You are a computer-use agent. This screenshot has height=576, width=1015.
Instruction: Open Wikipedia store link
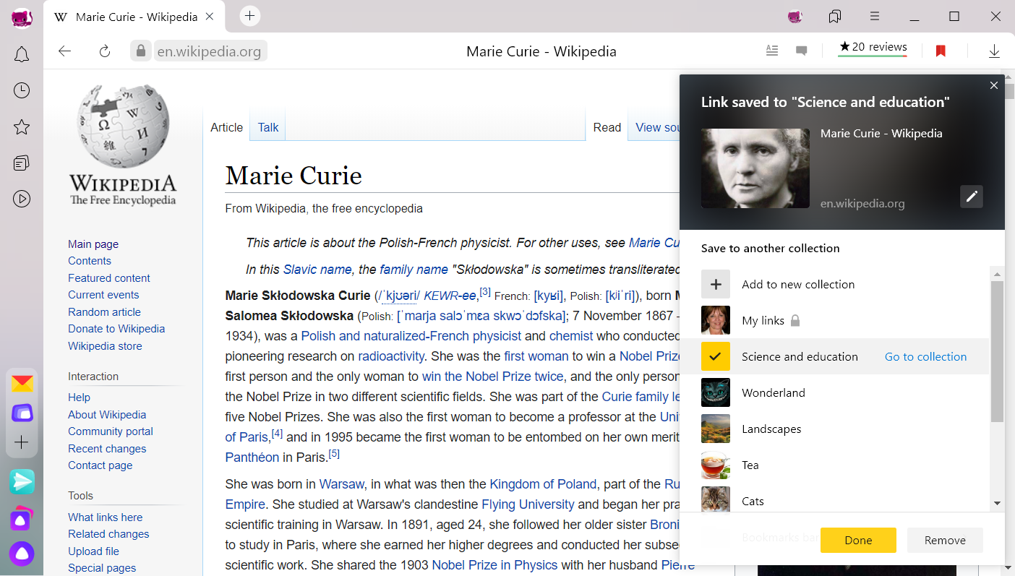click(x=105, y=346)
